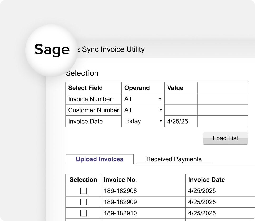Check the checkbox for invoice 189-182909

(x=83, y=202)
